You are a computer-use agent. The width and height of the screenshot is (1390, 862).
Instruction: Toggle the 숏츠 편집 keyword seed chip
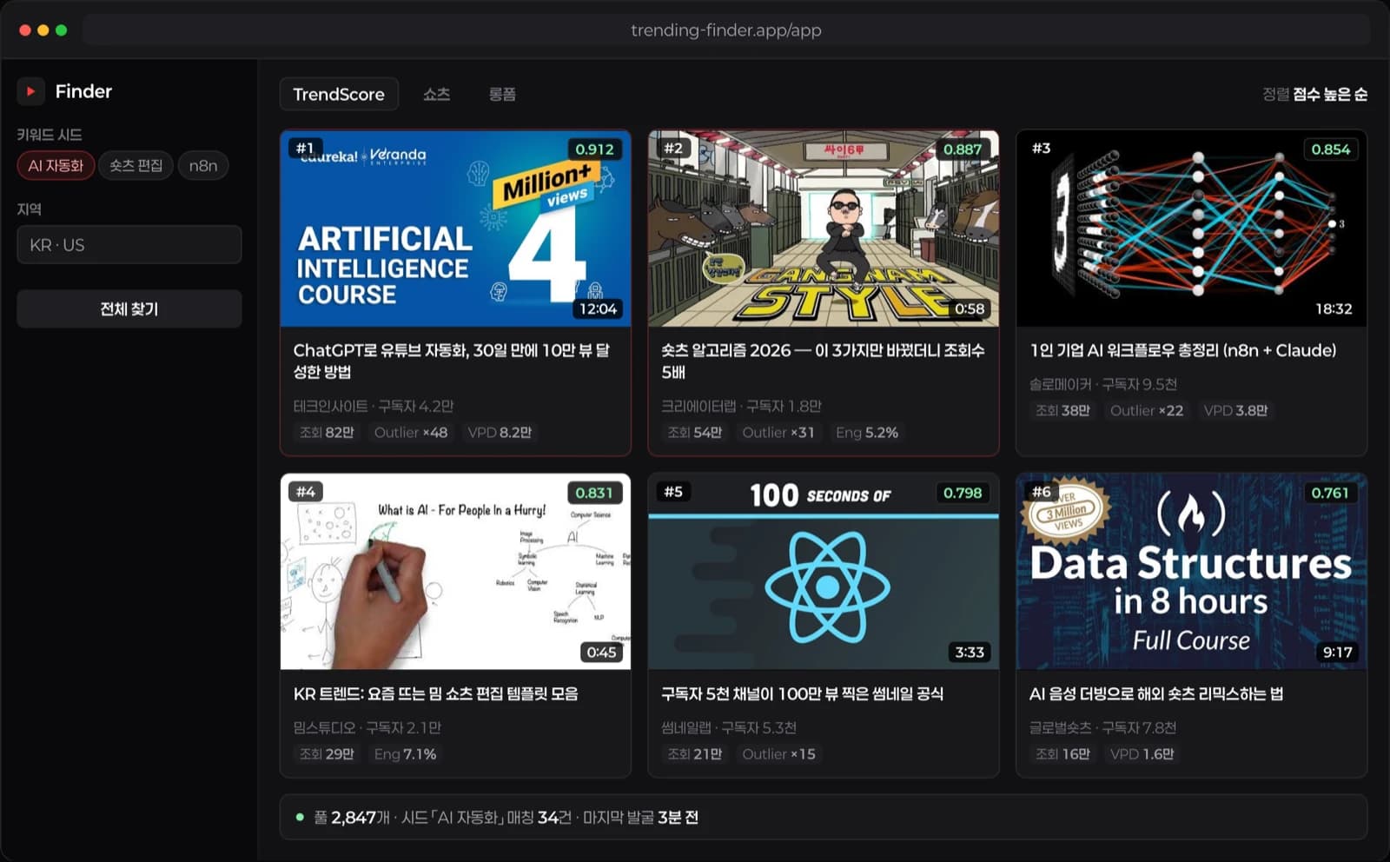[136, 165]
